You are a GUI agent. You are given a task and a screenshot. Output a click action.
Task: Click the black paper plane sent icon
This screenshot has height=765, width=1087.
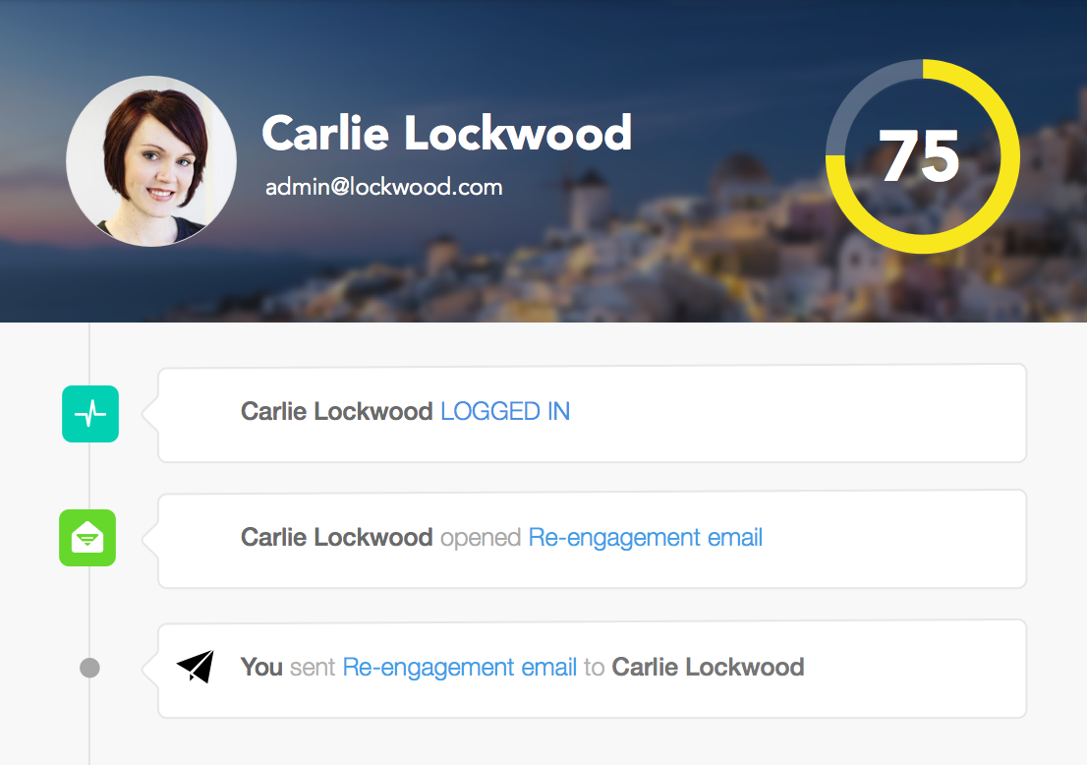[x=196, y=667]
